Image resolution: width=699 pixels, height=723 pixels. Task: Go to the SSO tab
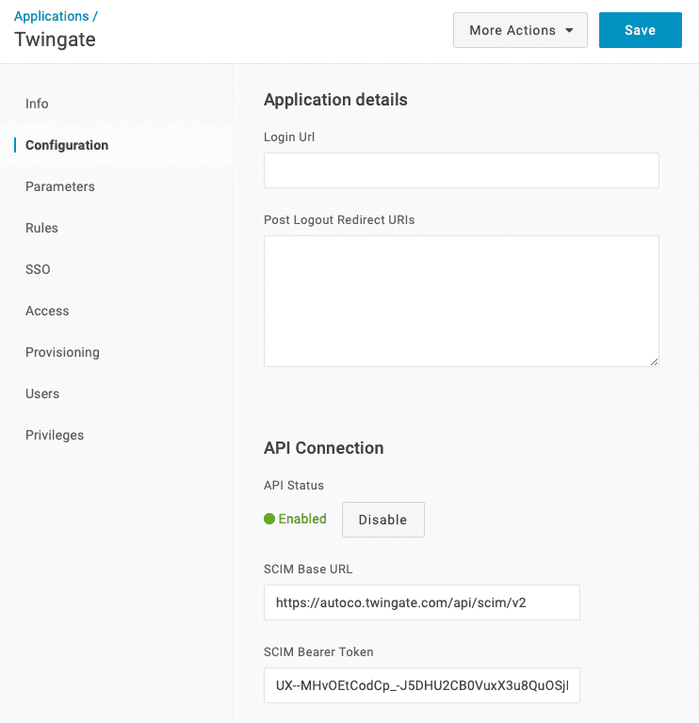pos(38,269)
